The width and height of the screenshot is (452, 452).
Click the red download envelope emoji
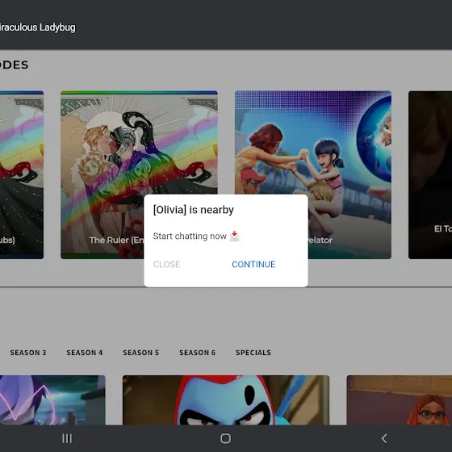click(x=234, y=236)
